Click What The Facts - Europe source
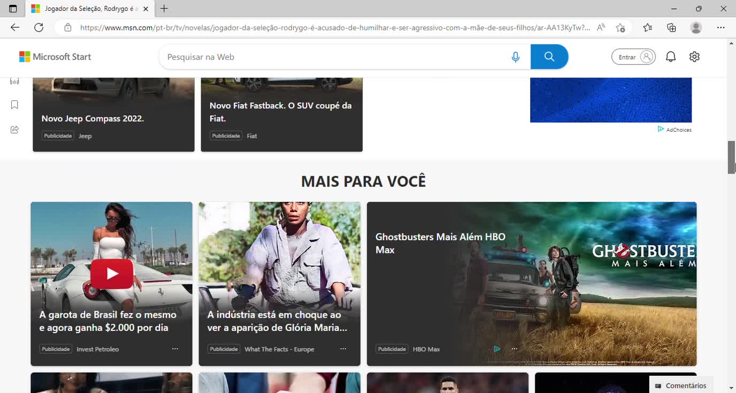736x393 pixels. tap(279, 349)
